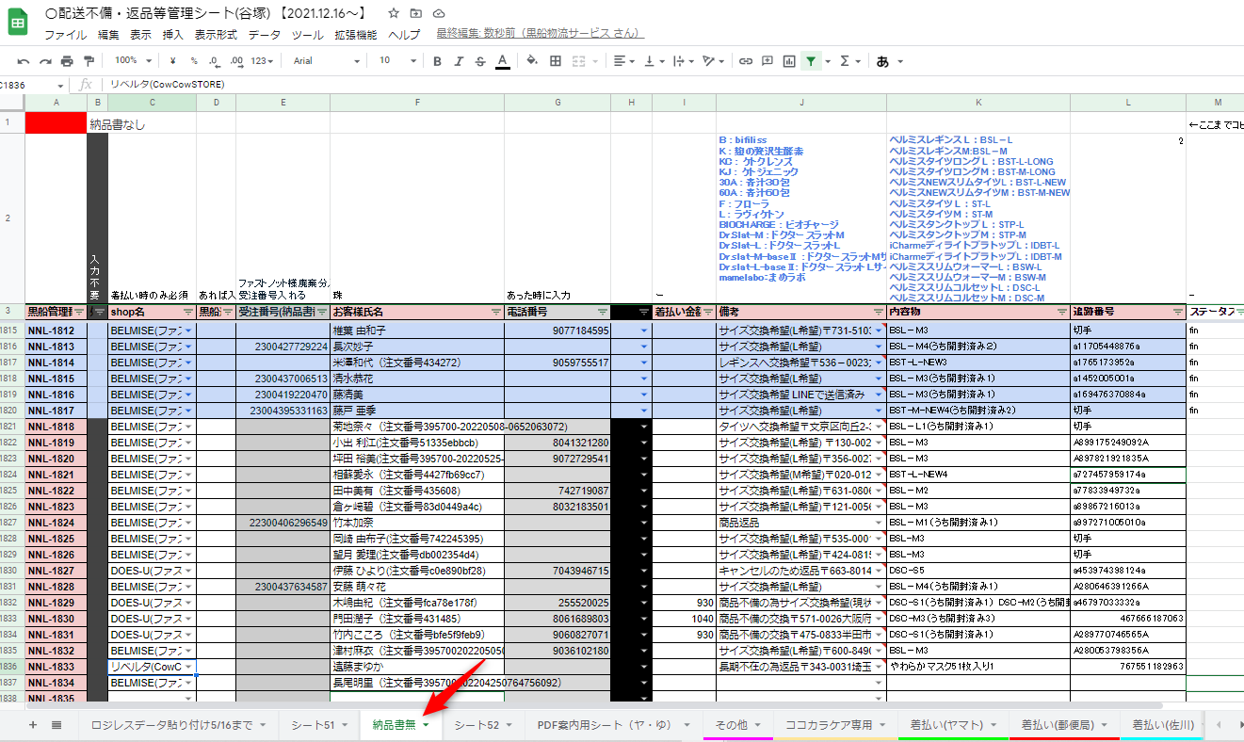This screenshot has width=1244, height=742.
Task: Decrease decimal places
Action: coord(214,60)
